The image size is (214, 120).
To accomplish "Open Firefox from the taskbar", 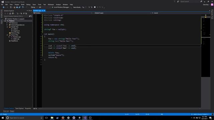I will 63,118.
